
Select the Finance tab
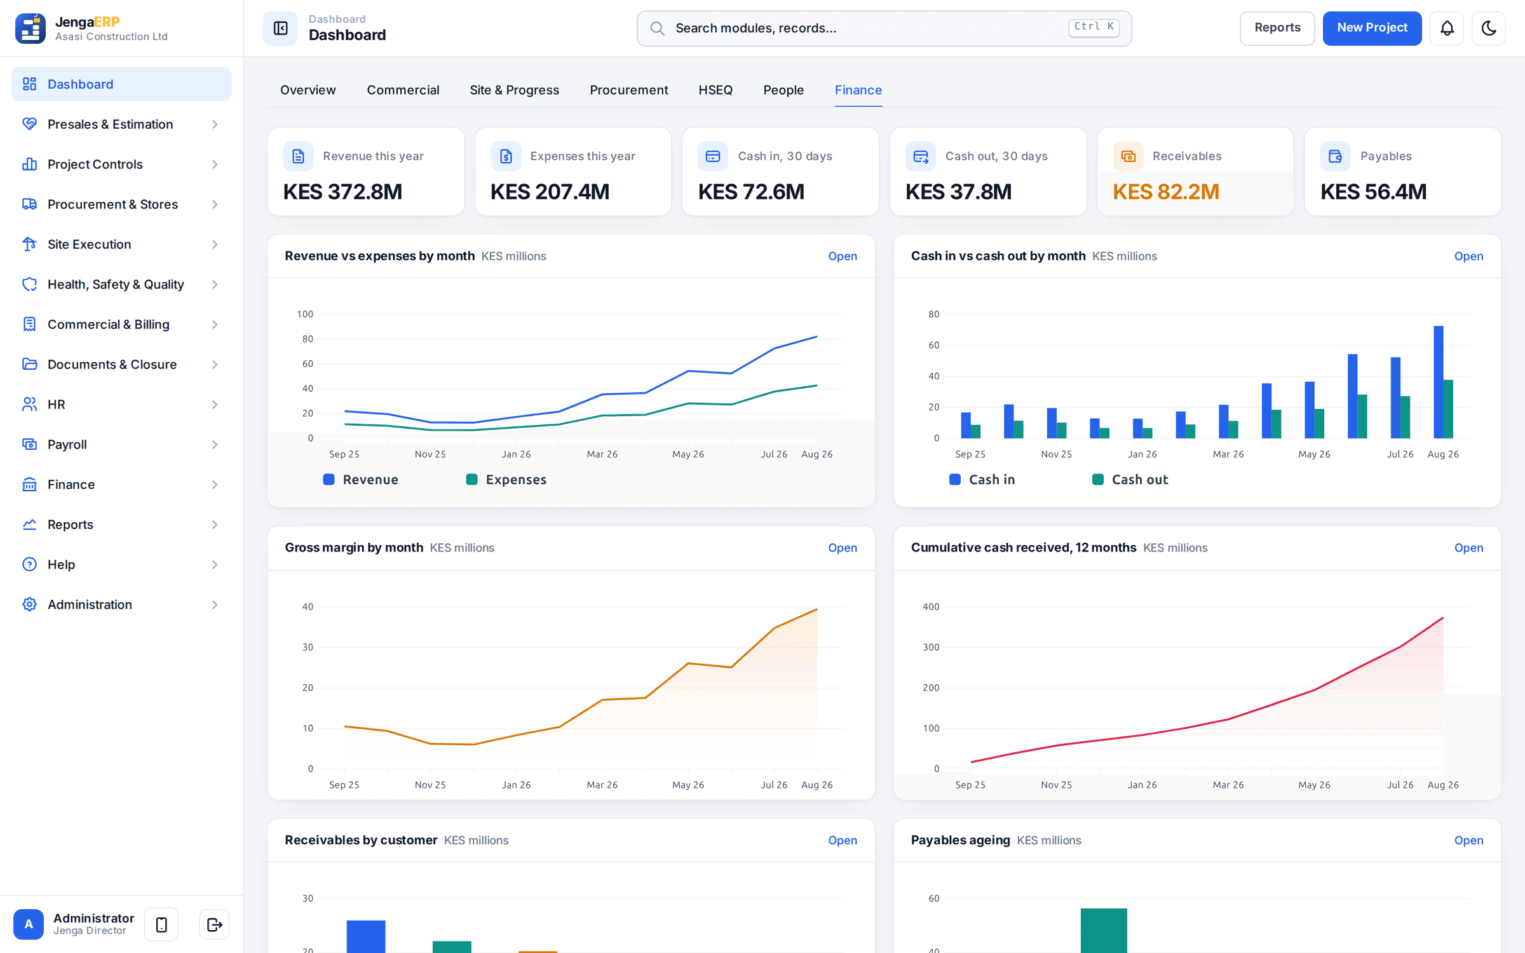(858, 90)
